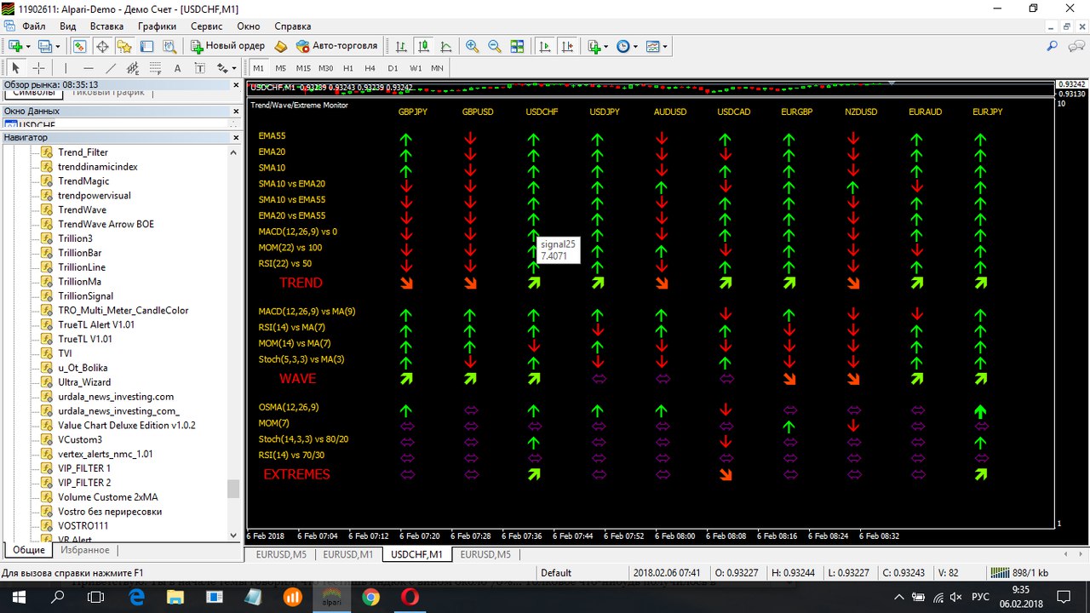This screenshot has height=613, width=1090.
Task: Switch to the D1 timeframe
Action: tap(393, 68)
